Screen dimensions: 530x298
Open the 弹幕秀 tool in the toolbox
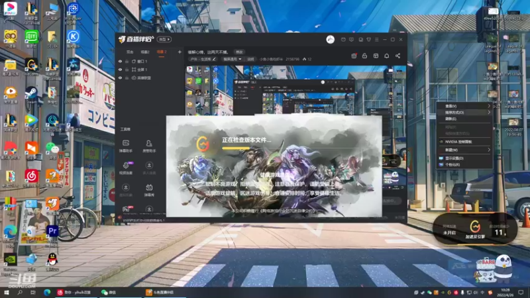coord(149,190)
